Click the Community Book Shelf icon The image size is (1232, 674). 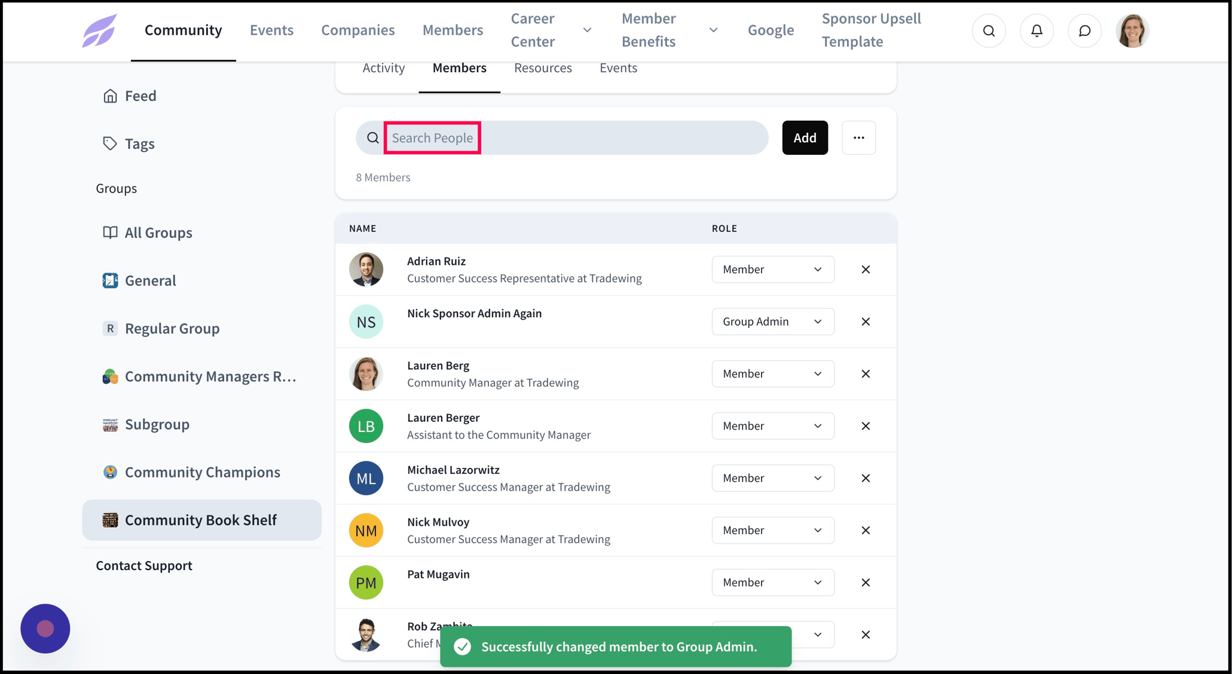[x=110, y=520]
